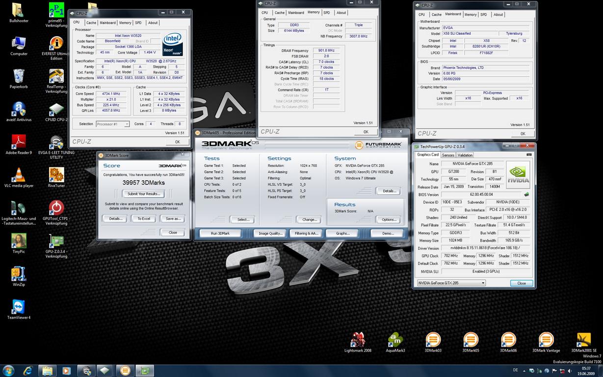603x377 pixels.
Task: Open SPD tab in CPU-Z Memory window
Action: coord(327,13)
